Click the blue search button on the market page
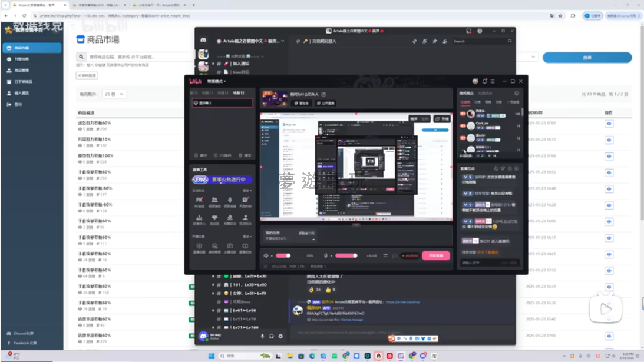The width and height of the screenshot is (644, 362). [x=587, y=58]
